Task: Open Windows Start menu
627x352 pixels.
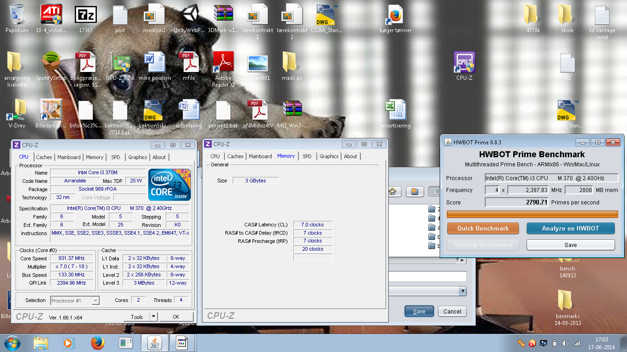Action: click(x=11, y=343)
